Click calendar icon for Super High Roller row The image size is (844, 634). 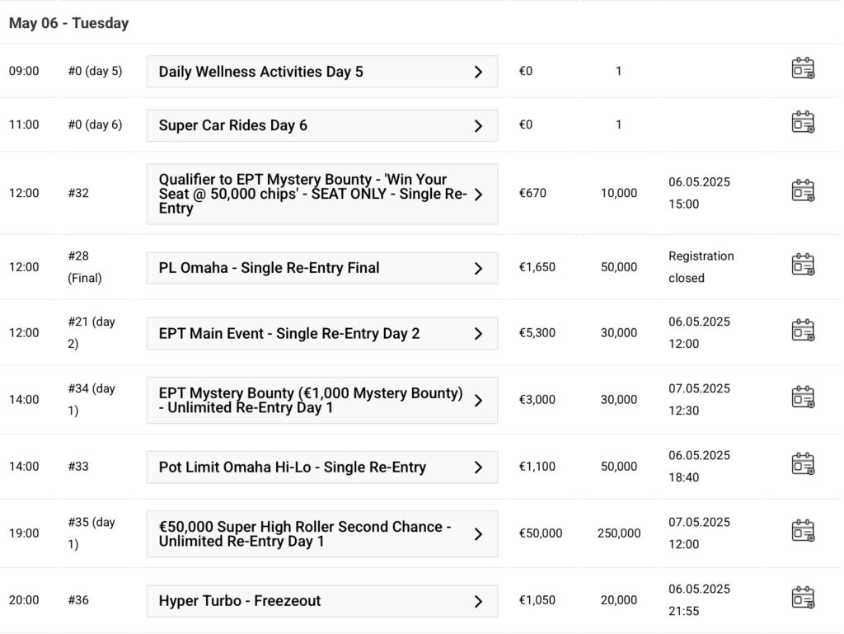click(x=803, y=531)
